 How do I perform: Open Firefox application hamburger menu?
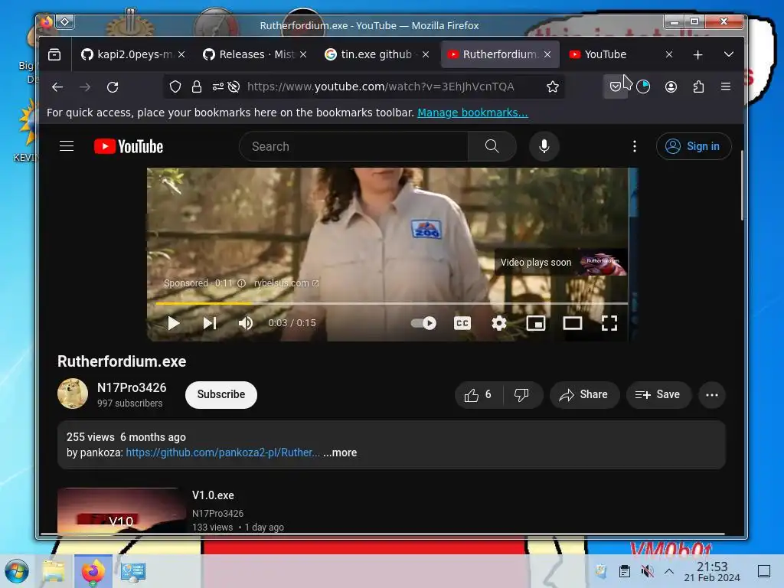[x=726, y=87]
